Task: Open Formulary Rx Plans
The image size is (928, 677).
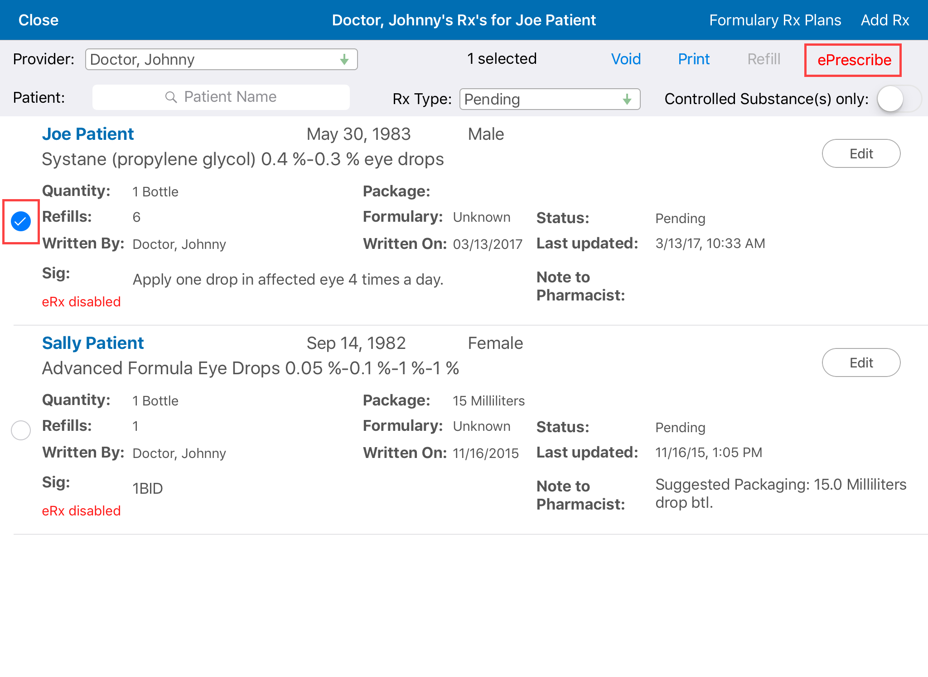Action: (775, 20)
